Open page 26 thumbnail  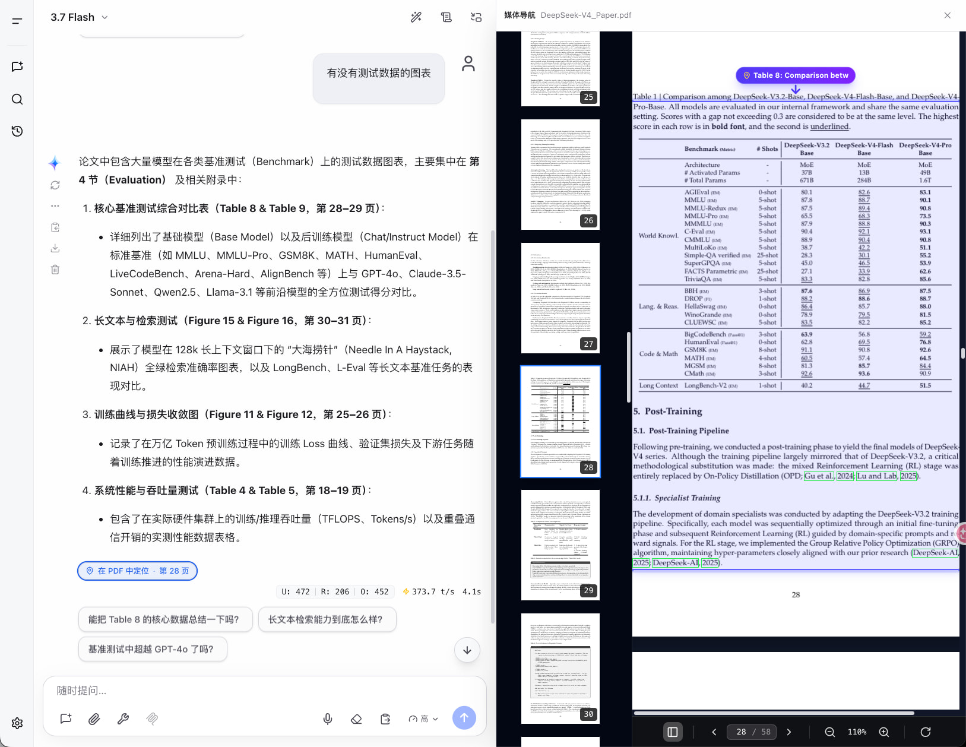560,175
